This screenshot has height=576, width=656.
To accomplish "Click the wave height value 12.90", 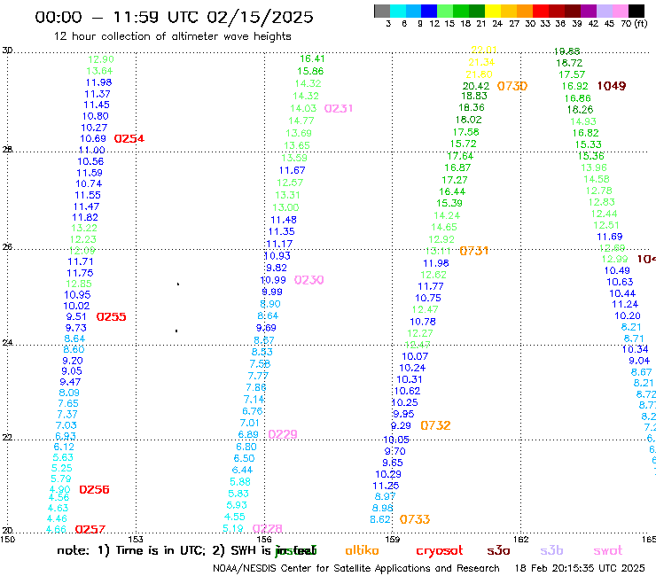I will point(101,59).
